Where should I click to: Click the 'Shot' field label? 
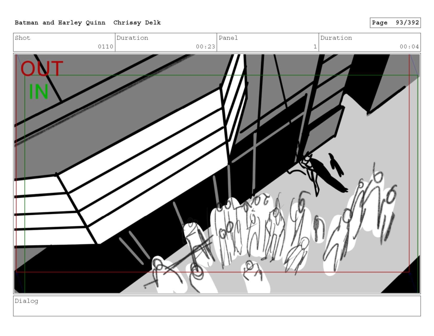pyautogui.click(x=22, y=38)
